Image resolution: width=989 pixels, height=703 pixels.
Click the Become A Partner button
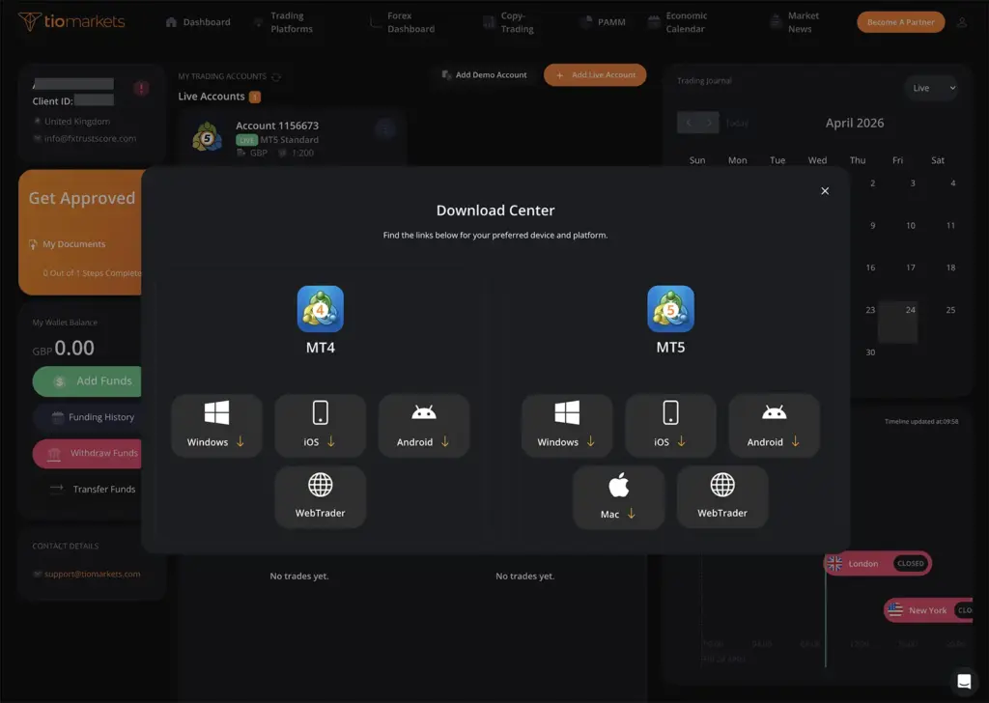900,21
